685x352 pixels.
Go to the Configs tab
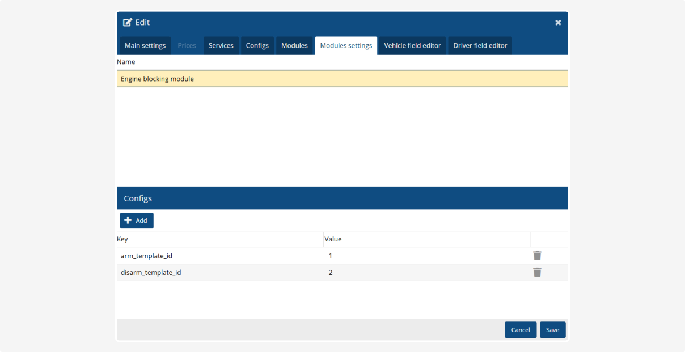click(257, 46)
